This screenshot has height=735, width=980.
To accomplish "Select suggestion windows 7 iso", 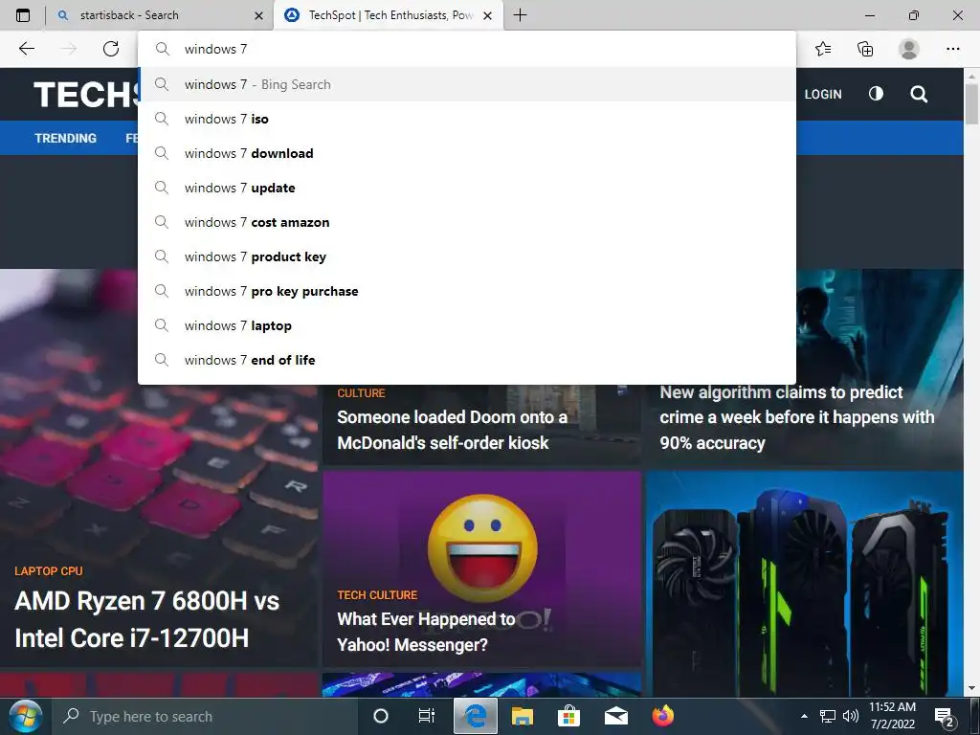I will click(x=467, y=119).
